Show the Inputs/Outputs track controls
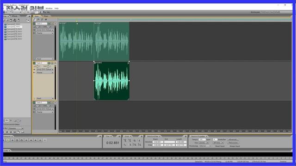This screenshot has height=166, width=296. [35, 19]
